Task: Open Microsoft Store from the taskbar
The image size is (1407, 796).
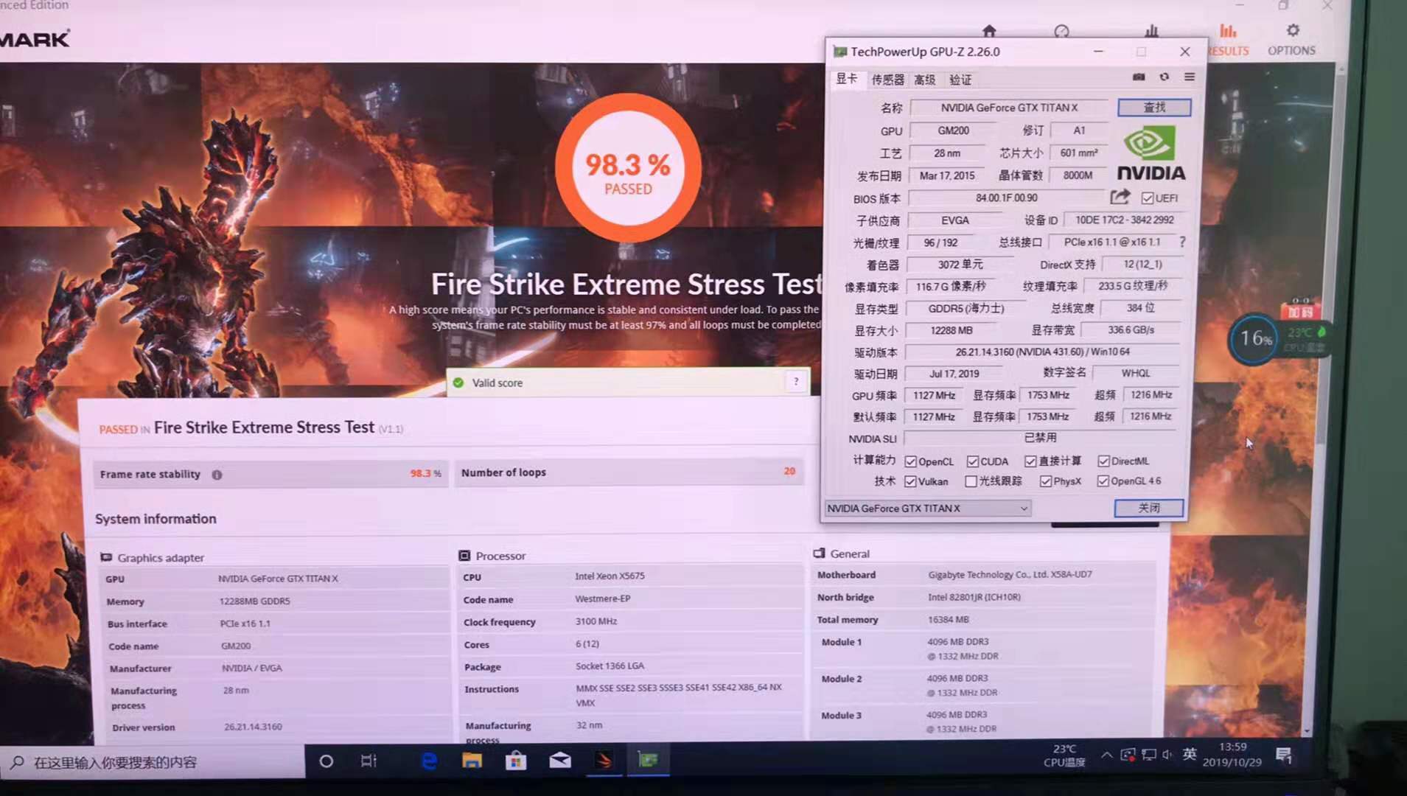Action: (516, 761)
